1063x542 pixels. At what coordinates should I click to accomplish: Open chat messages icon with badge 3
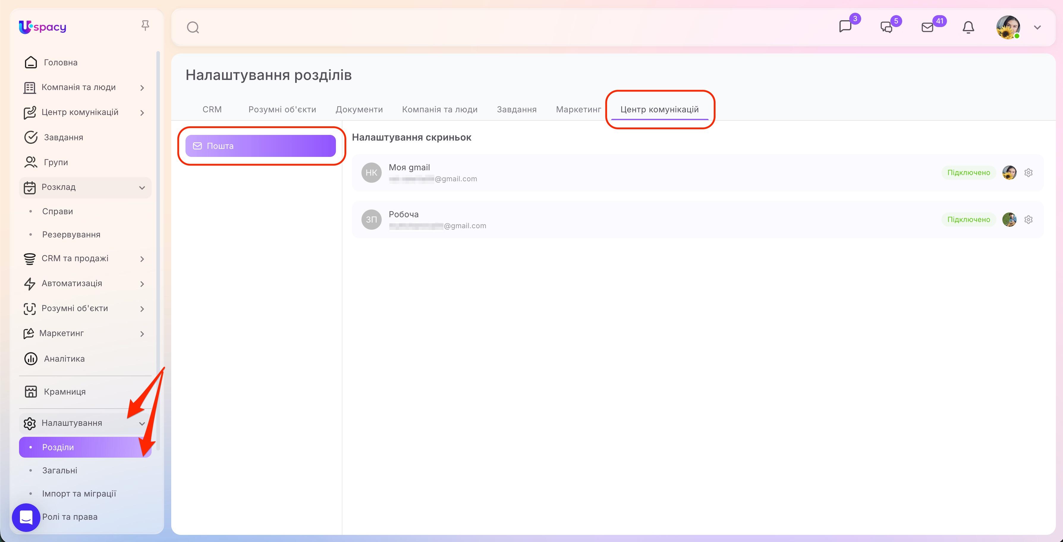pyautogui.click(x=845, y=27)
